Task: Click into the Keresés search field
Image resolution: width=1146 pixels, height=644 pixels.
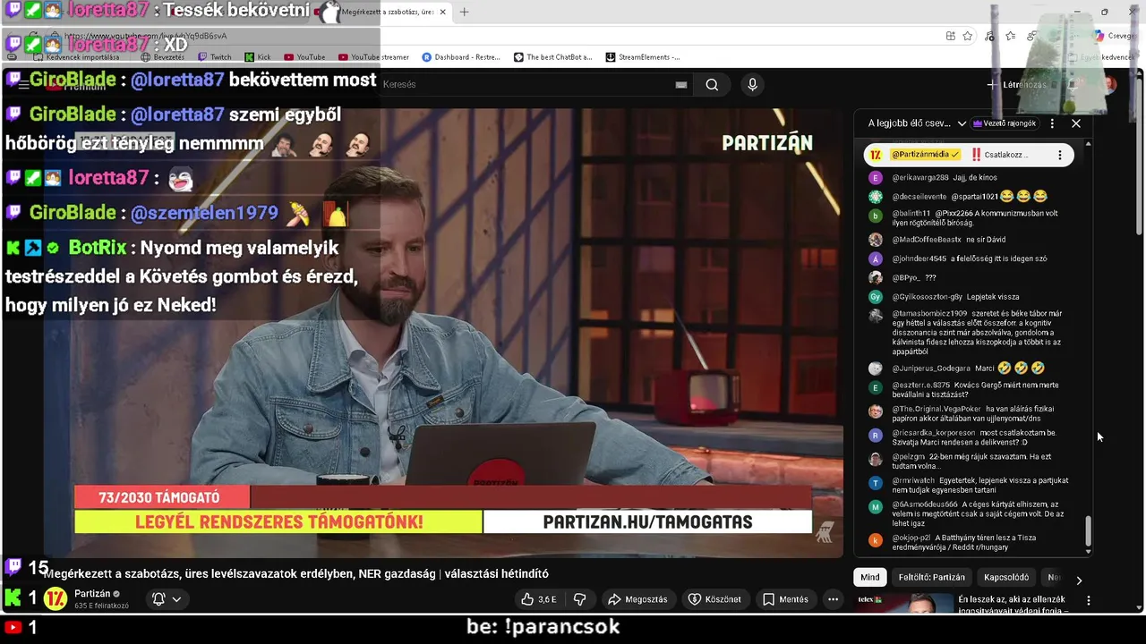Action: point(528,84)
